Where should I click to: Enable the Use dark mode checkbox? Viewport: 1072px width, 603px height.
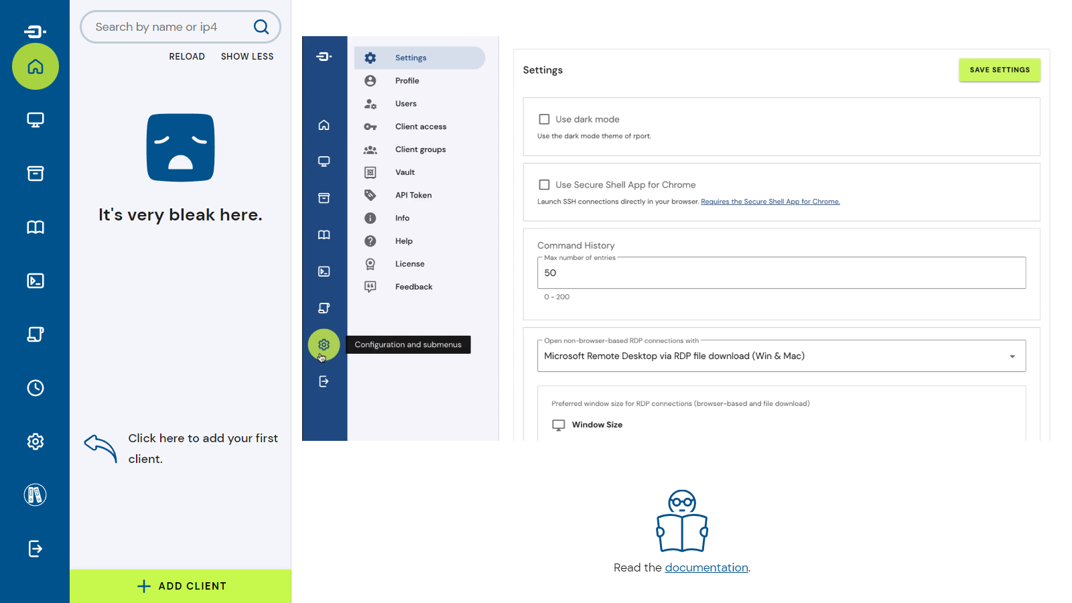(x=544, y=119)
